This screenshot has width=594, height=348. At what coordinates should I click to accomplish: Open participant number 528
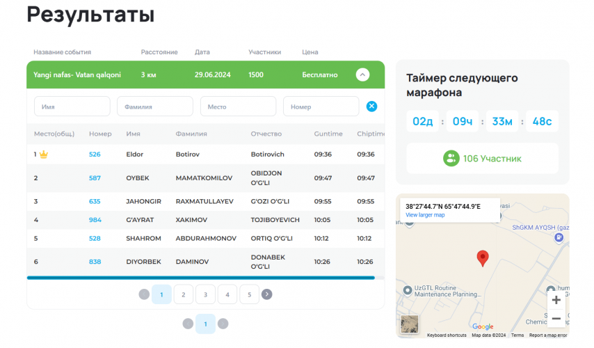coord(95,239)
